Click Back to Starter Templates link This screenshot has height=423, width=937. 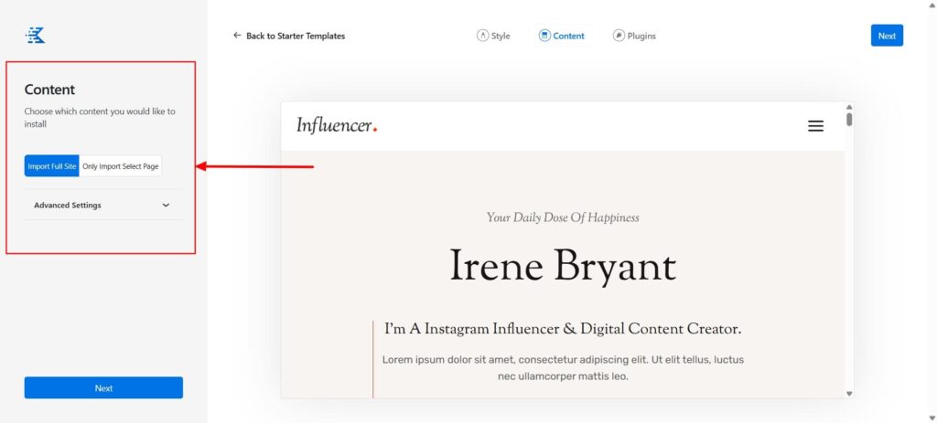289,36
